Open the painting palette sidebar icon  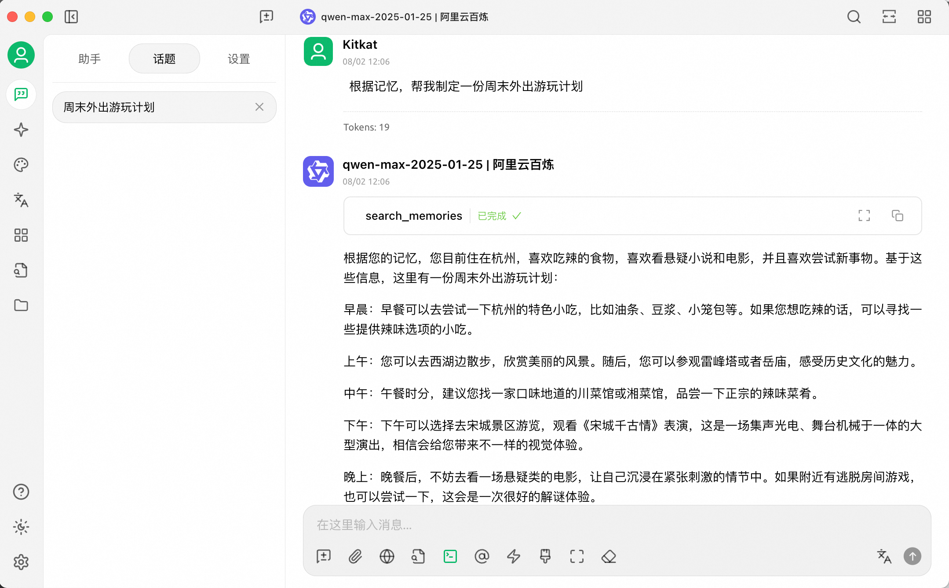click(21, 165)
